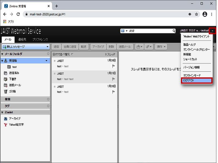The height and width of the screenshot is (163, 218).
Task: Click the gear icon beside タグ
Action: [x=48, y=106]
